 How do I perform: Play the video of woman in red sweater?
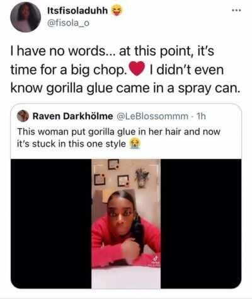point(126,224)
